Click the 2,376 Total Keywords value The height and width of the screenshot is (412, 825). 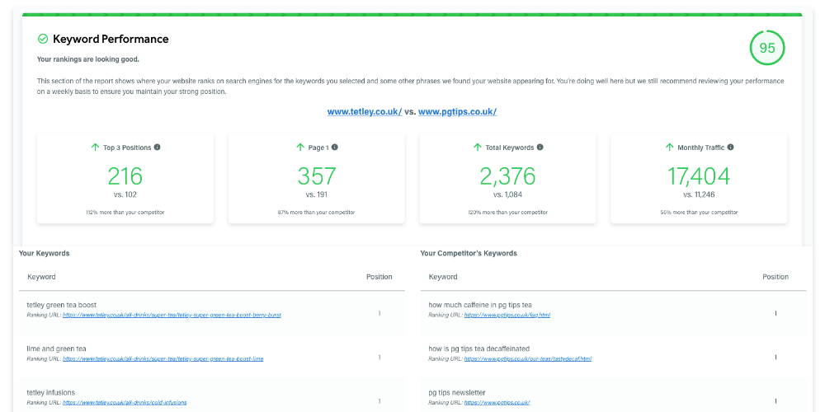(x=507, y=176)
